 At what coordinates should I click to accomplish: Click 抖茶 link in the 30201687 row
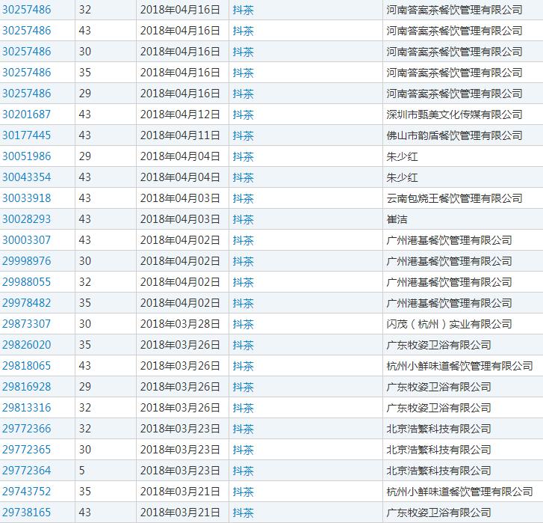tap(243, 114)
